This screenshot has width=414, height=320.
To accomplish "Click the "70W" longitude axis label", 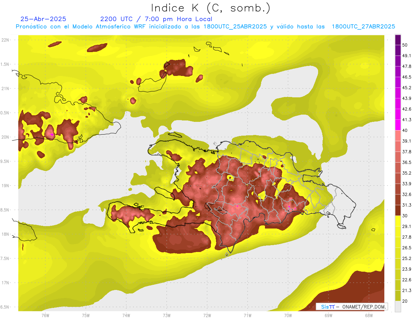I will 288,315.
